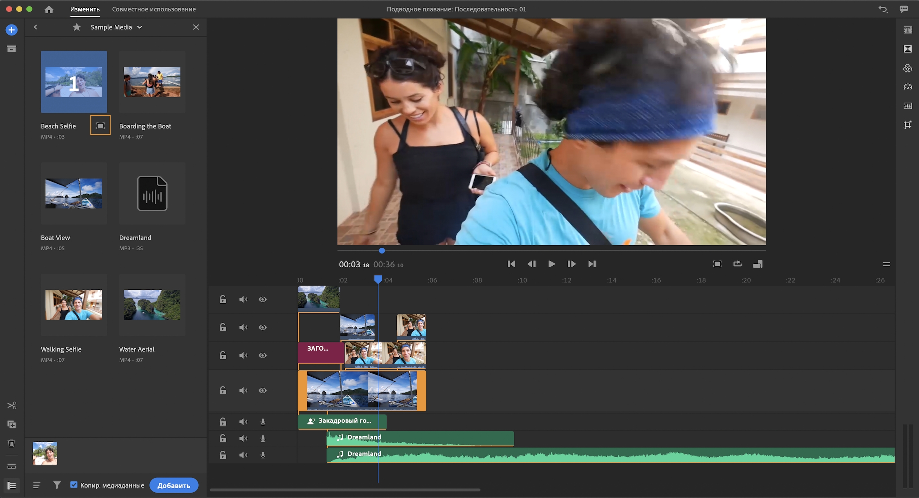The height and width of the screenshot is (498, 919).
Task: Open the Crop and Transform panel icon
Action: pyautogui.click(x=908, y=125)
